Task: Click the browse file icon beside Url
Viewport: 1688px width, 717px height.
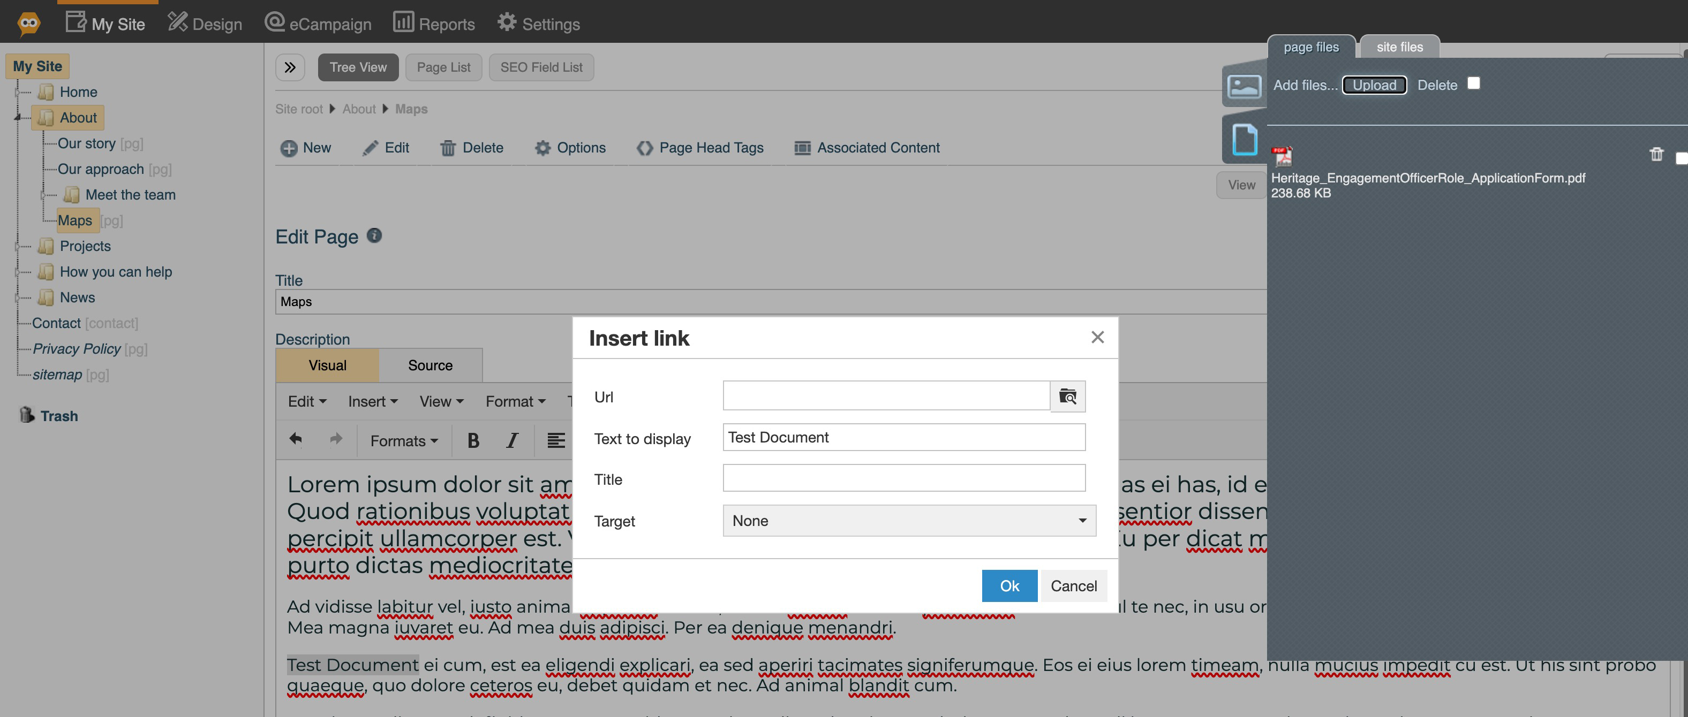Action: tap(1067, 396)
